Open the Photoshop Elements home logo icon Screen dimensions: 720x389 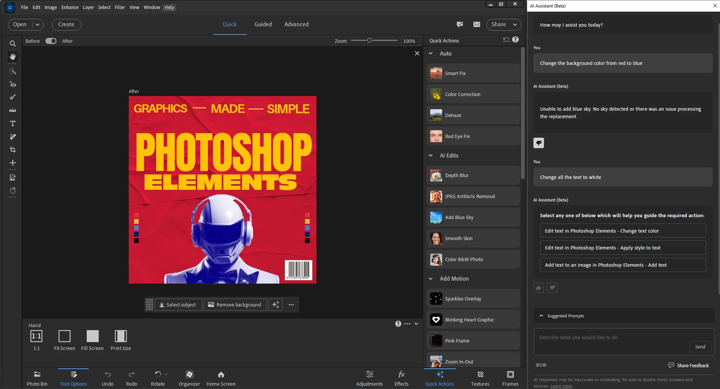10,7
